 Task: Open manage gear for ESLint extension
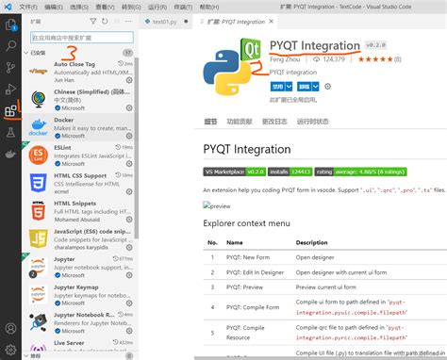[129, 164]
